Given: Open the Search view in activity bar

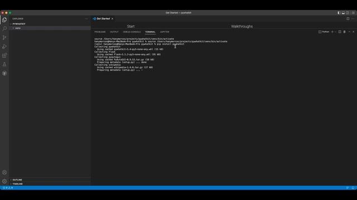Looking at the screenshot, I should coord(4,28).
